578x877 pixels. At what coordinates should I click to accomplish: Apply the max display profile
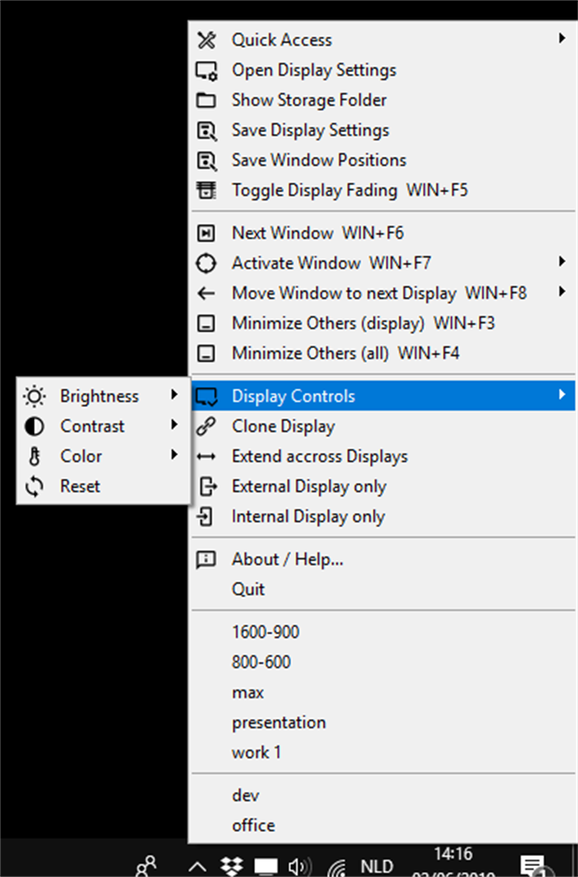(383, 692)
